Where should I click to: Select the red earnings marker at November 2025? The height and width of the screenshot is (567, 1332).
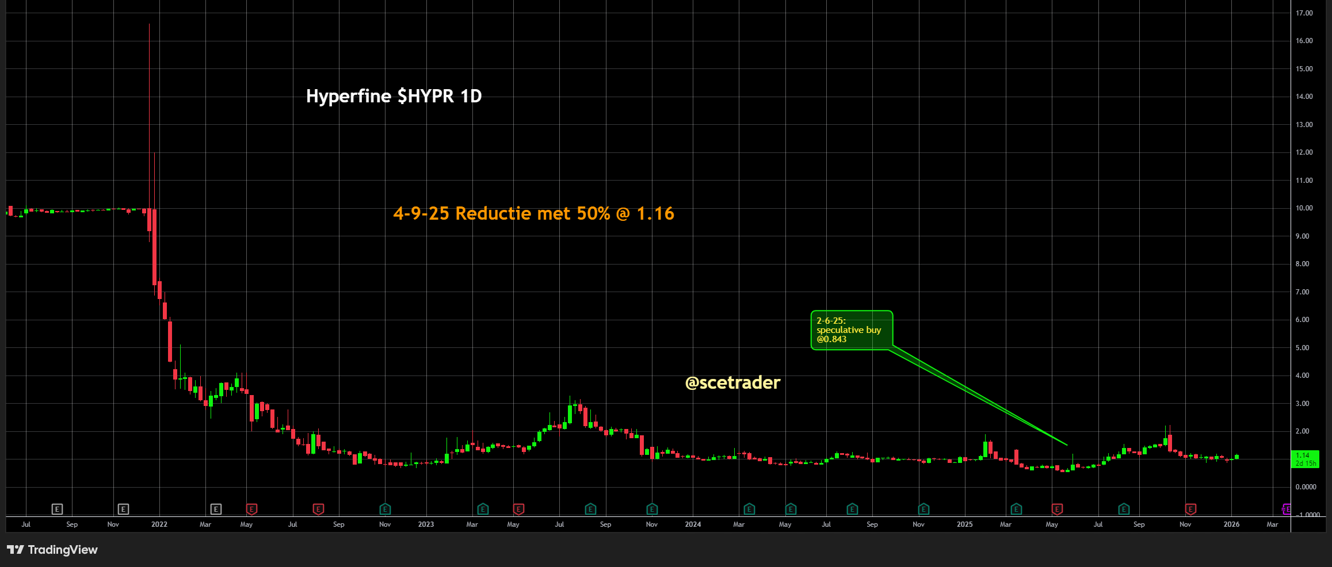1190,509
